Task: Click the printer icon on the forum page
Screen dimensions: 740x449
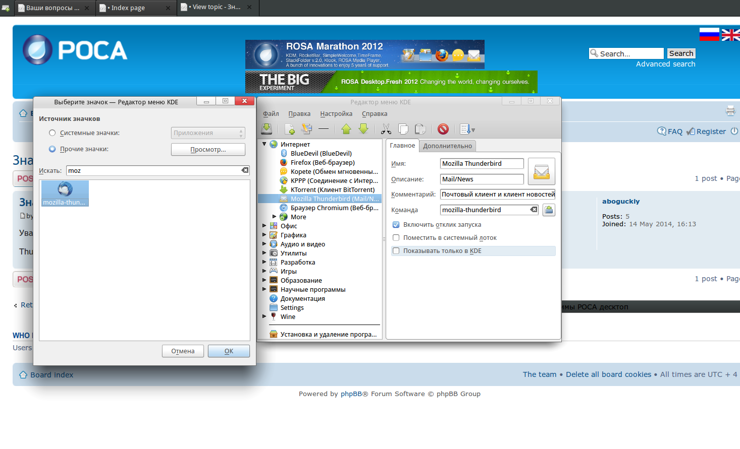Action: coord(730,110)
